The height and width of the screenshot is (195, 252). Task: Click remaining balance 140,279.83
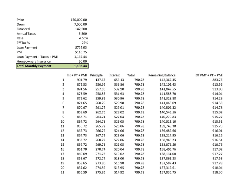(x=168, y=117)
